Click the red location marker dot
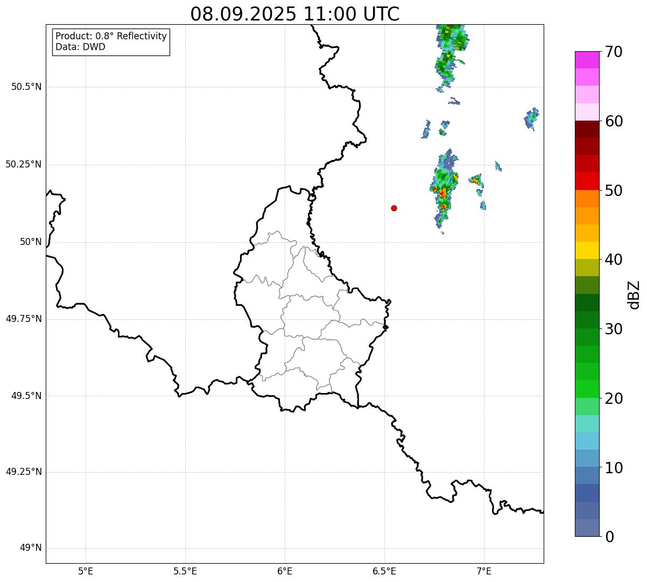Screen dimensions: 647x582 click(x=394, y=208)
